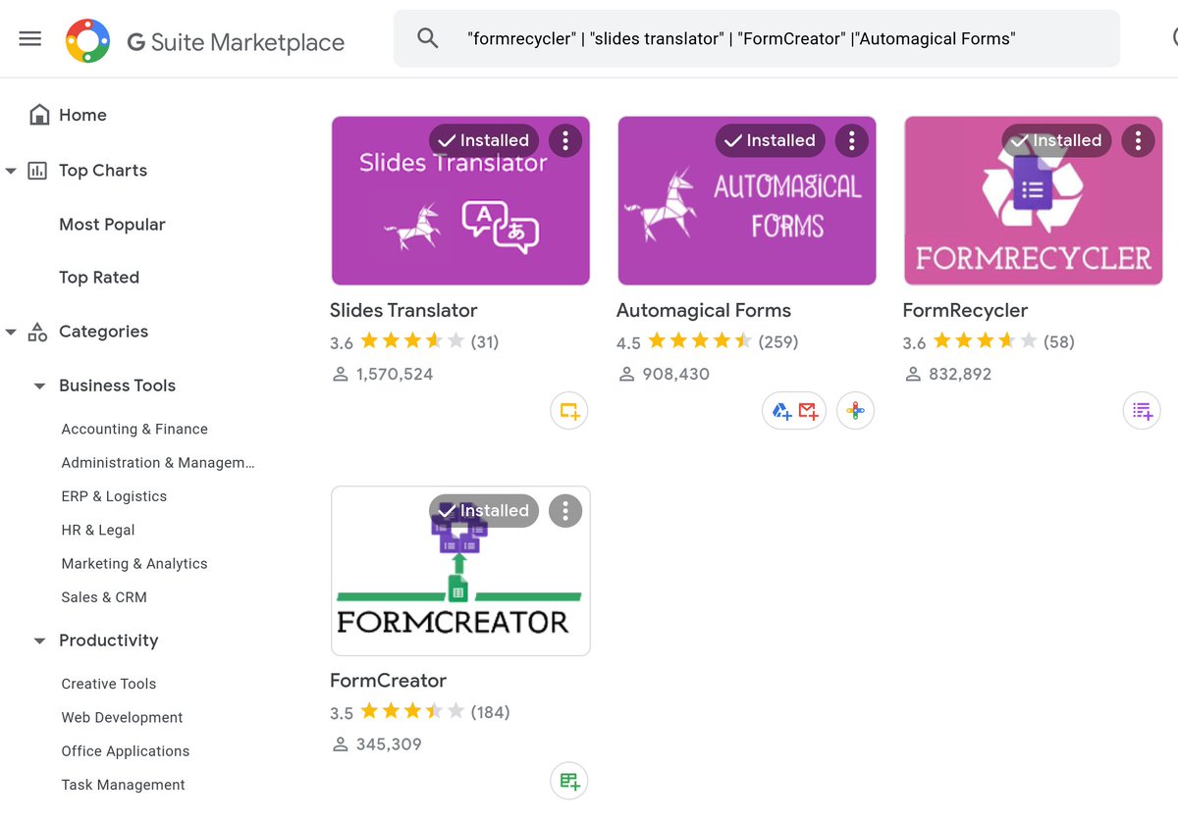Click Installed badge on Slides Translator
The height and width of the screenshot is (821, 1178).
[484, 140]
